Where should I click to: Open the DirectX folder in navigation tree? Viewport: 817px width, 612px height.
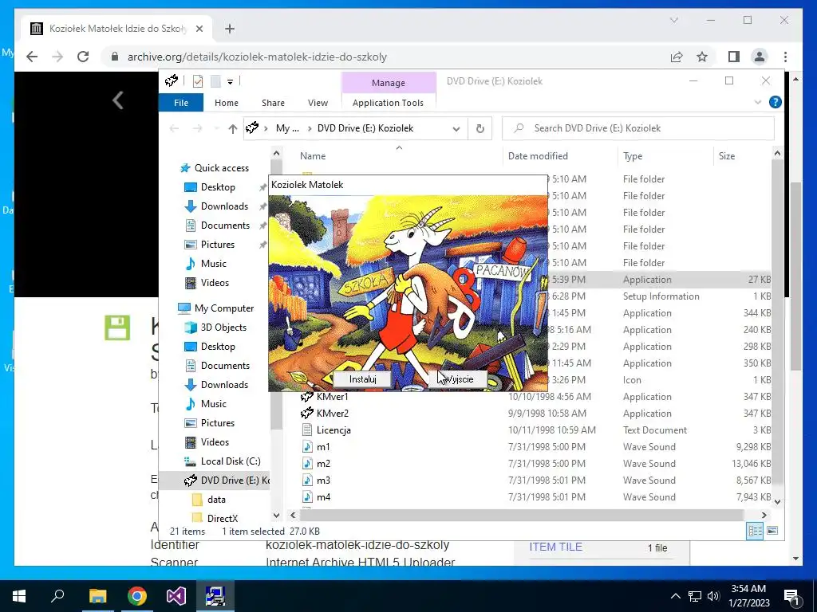(223, 518)
